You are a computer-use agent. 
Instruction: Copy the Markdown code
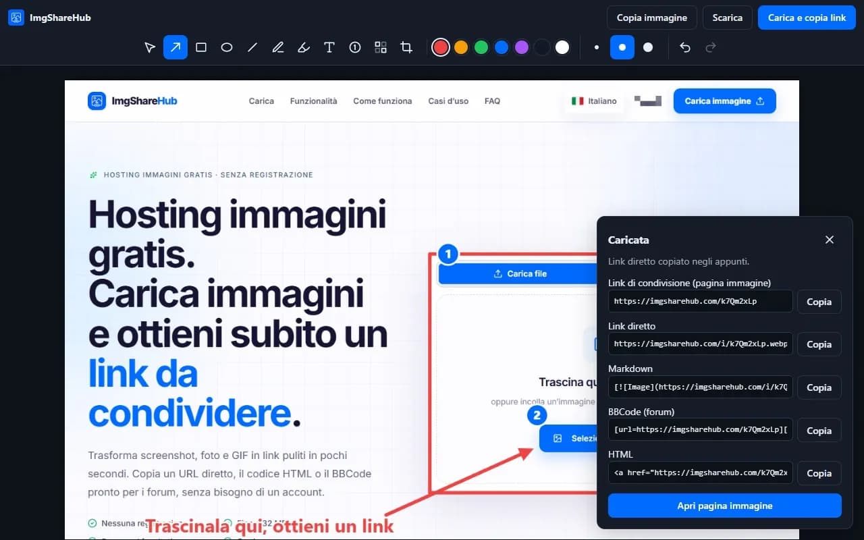pos(819,387)
